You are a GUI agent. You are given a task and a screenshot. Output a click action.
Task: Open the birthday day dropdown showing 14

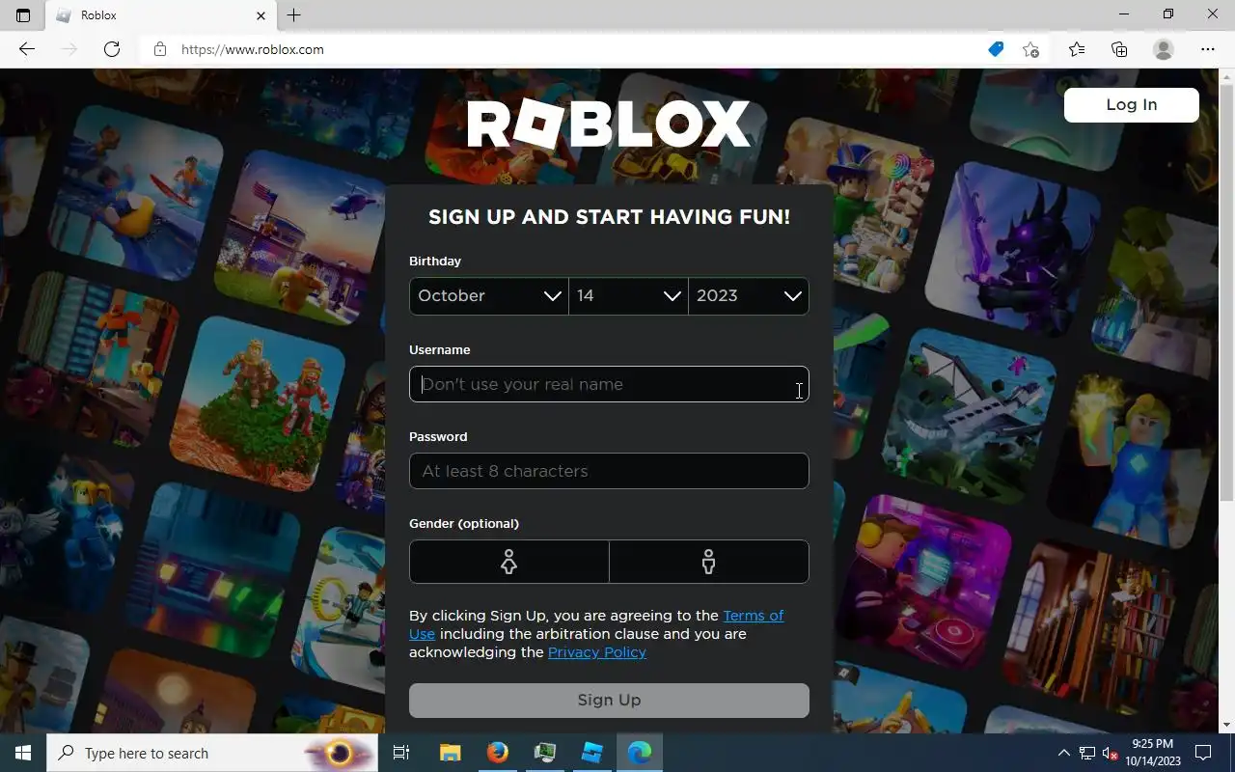tap(629, 296)
